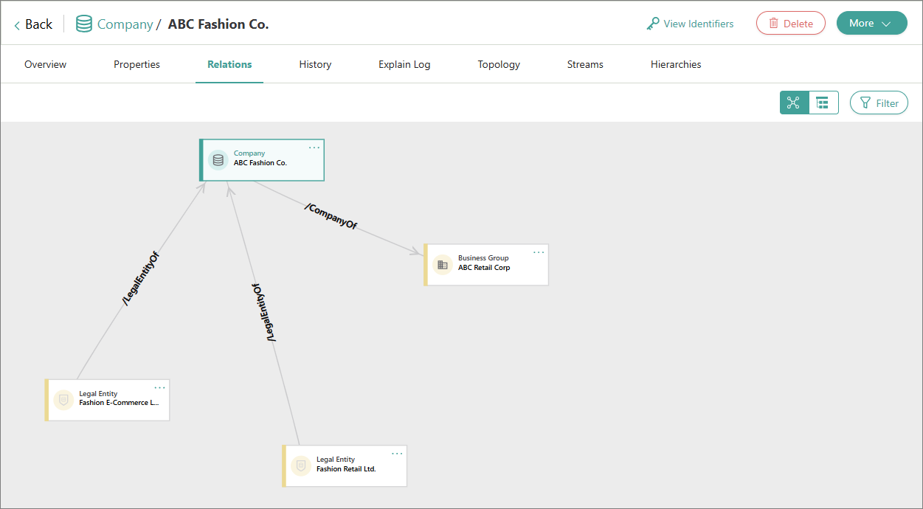Click the ABC Fashion Co. page title
923x509 pixels.
[x=218, y=24]
